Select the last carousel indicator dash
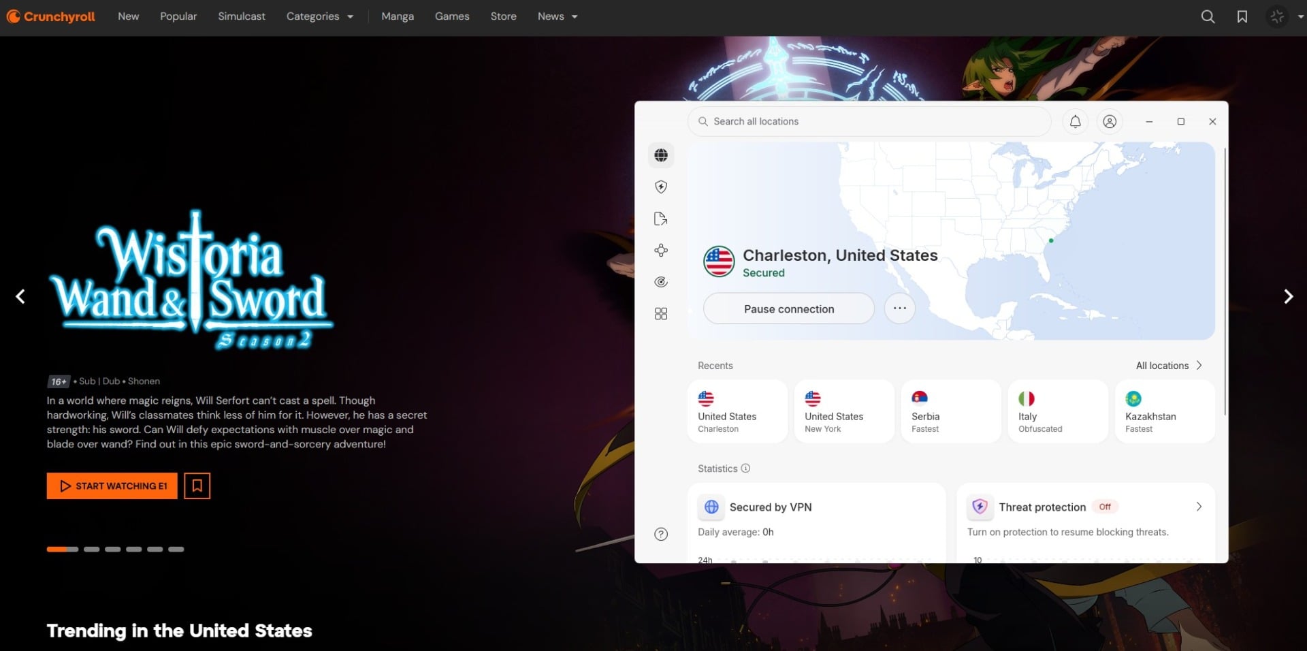The image size is (1307, 651). [176, 550]
